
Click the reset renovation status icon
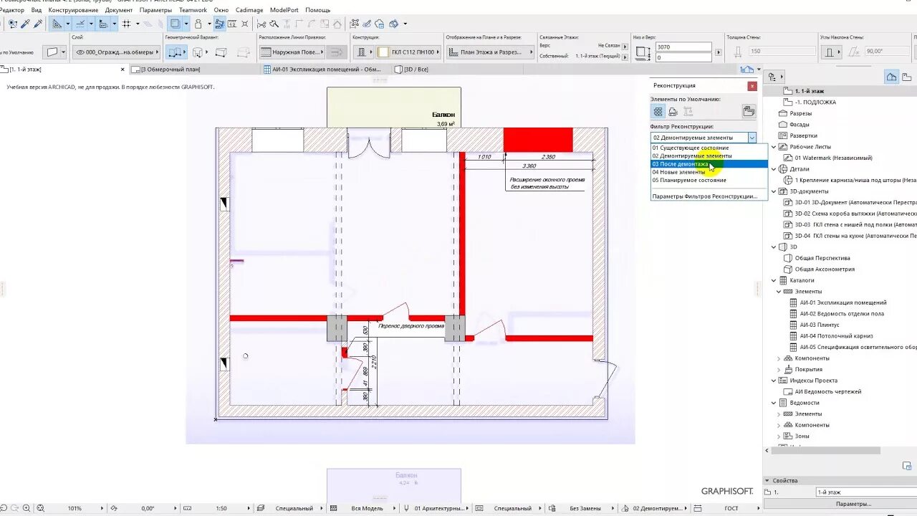coord(749,111)
